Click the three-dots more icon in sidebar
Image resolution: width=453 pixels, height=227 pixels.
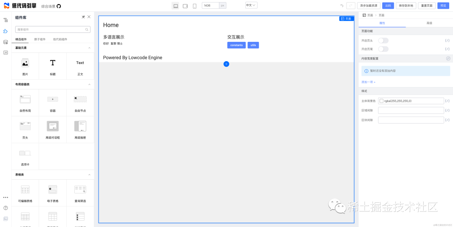[5, 198]
